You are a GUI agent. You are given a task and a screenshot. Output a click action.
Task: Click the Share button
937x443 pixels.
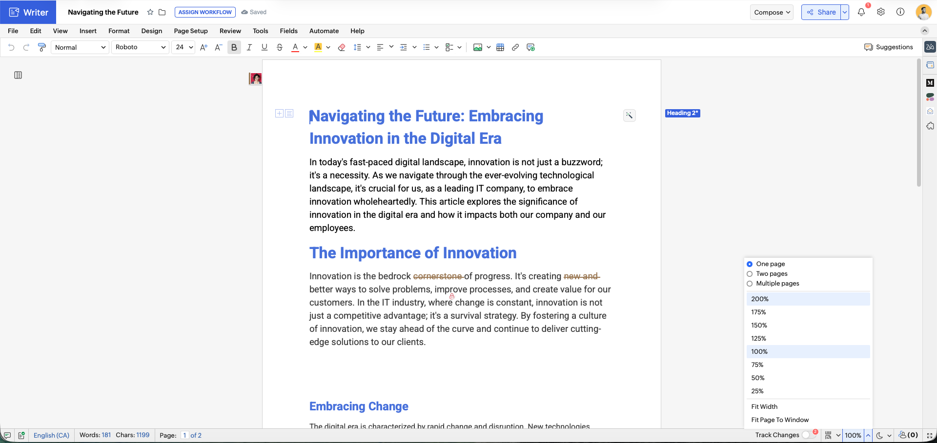821,12
